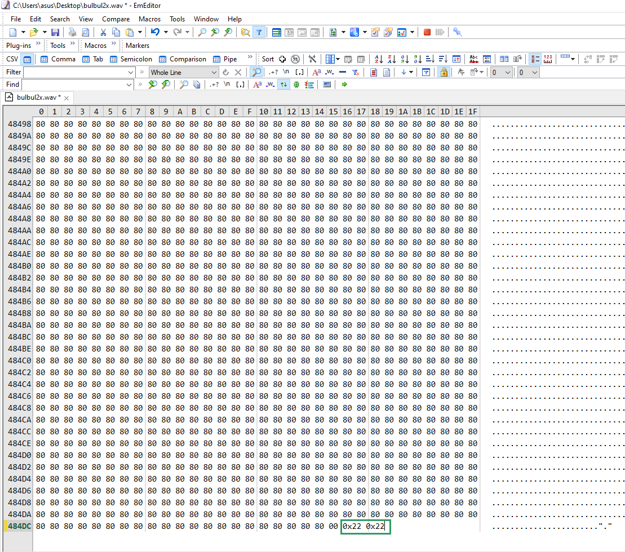Sort A to Z ascending
625x552 pixels.
379,59
